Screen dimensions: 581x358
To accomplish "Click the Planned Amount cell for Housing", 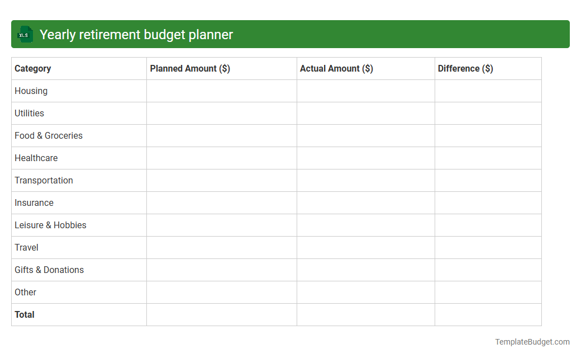I will (x=221, y=91).
